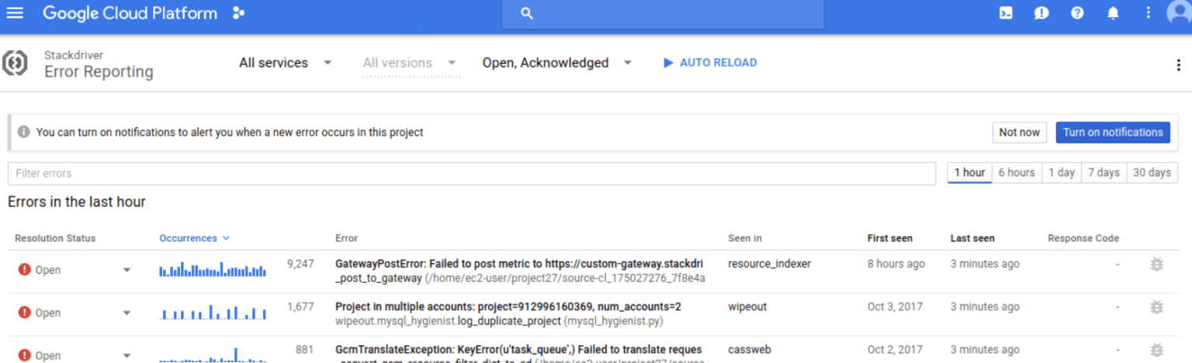The height and width of the screenshot is (363, 1192).
Task: Click the Not now button
Action: tap(1019, 133)
